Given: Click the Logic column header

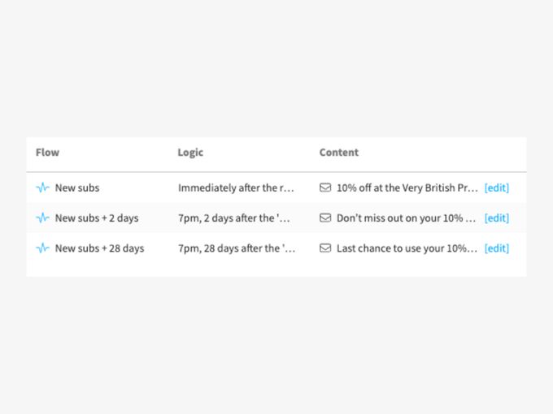Looking at the screenshot, I should click(x=190, y=153).
